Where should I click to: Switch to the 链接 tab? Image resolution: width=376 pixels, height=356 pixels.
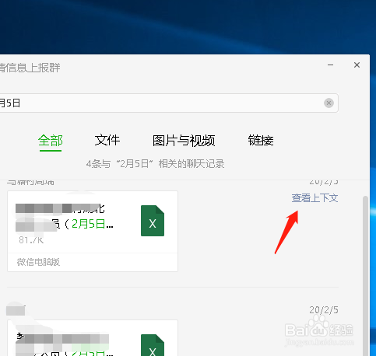tap(261, 141)
